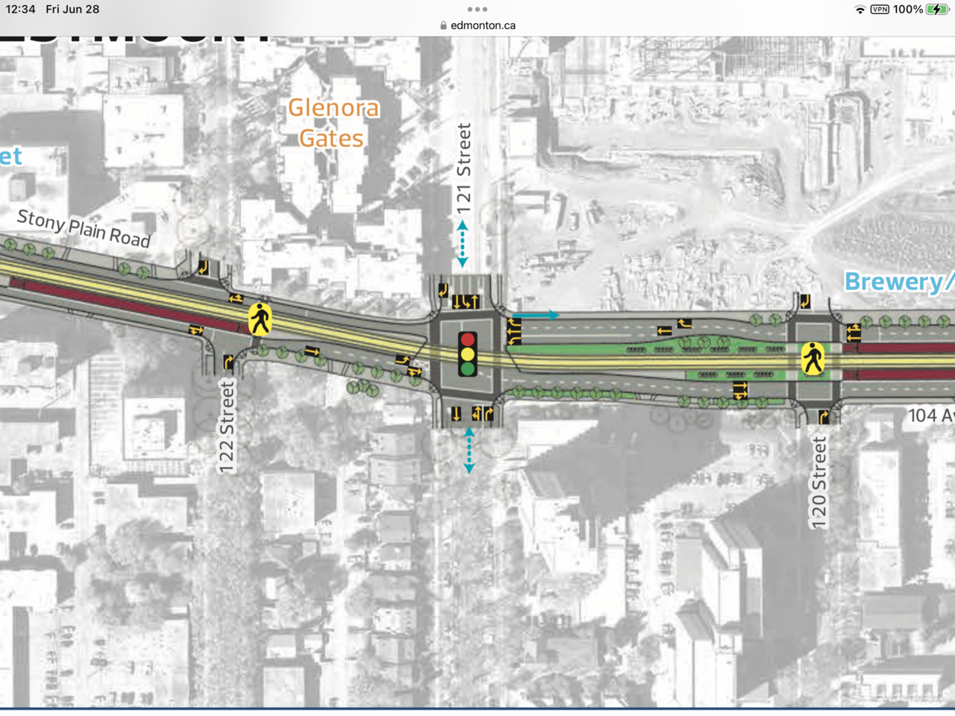Tap the pedestrian crossing icon near 120 Street
Viewport: 955px width, 716px height.
[812, 359]
